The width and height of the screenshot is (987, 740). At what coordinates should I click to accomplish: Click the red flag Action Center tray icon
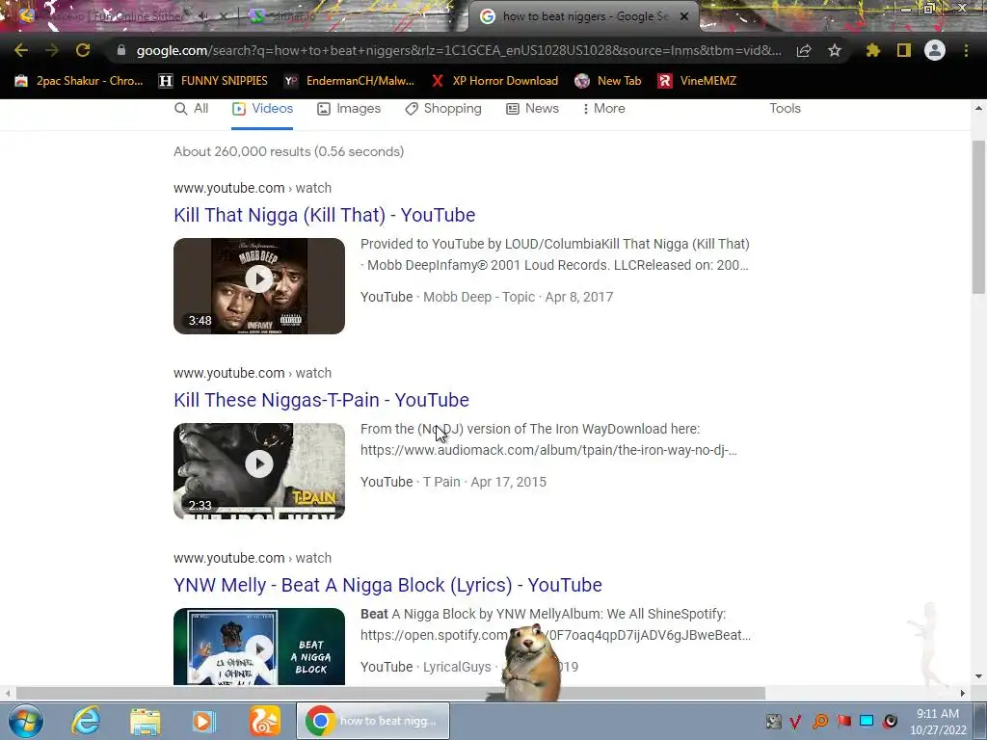(x=844, y=721)
